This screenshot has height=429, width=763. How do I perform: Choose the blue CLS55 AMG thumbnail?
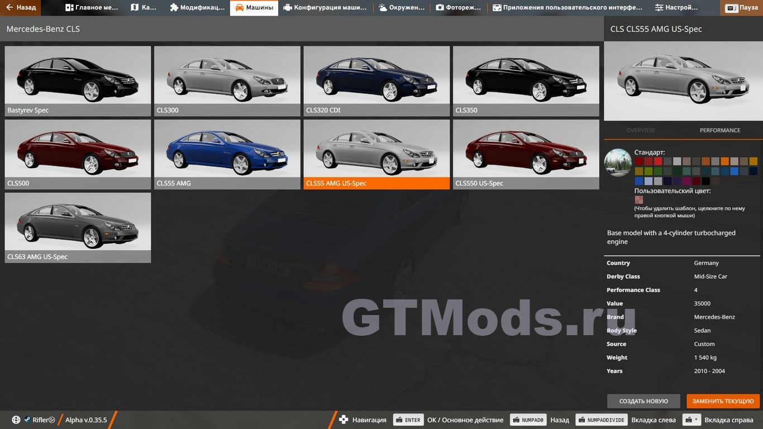(x=227, y=154)
